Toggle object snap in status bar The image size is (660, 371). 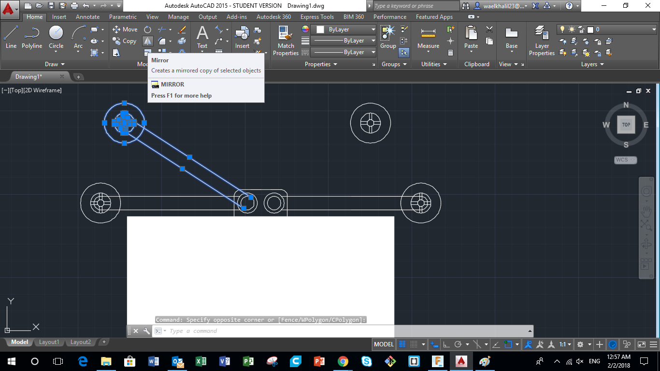[x=508, y=344]
